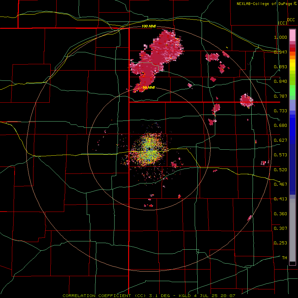
Task: Click the pink top segment of color bar
Action: tap(292, 35)
